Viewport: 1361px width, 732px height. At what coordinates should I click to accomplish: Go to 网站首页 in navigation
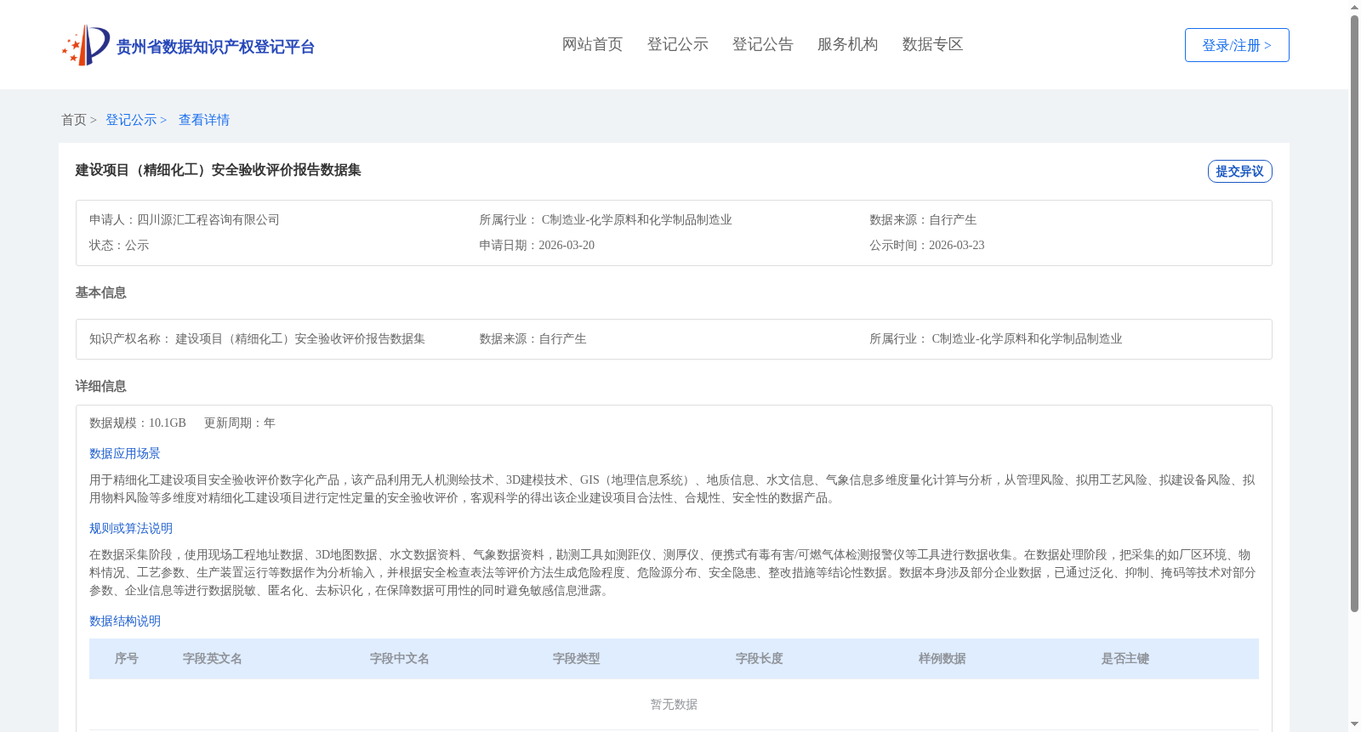592,44
